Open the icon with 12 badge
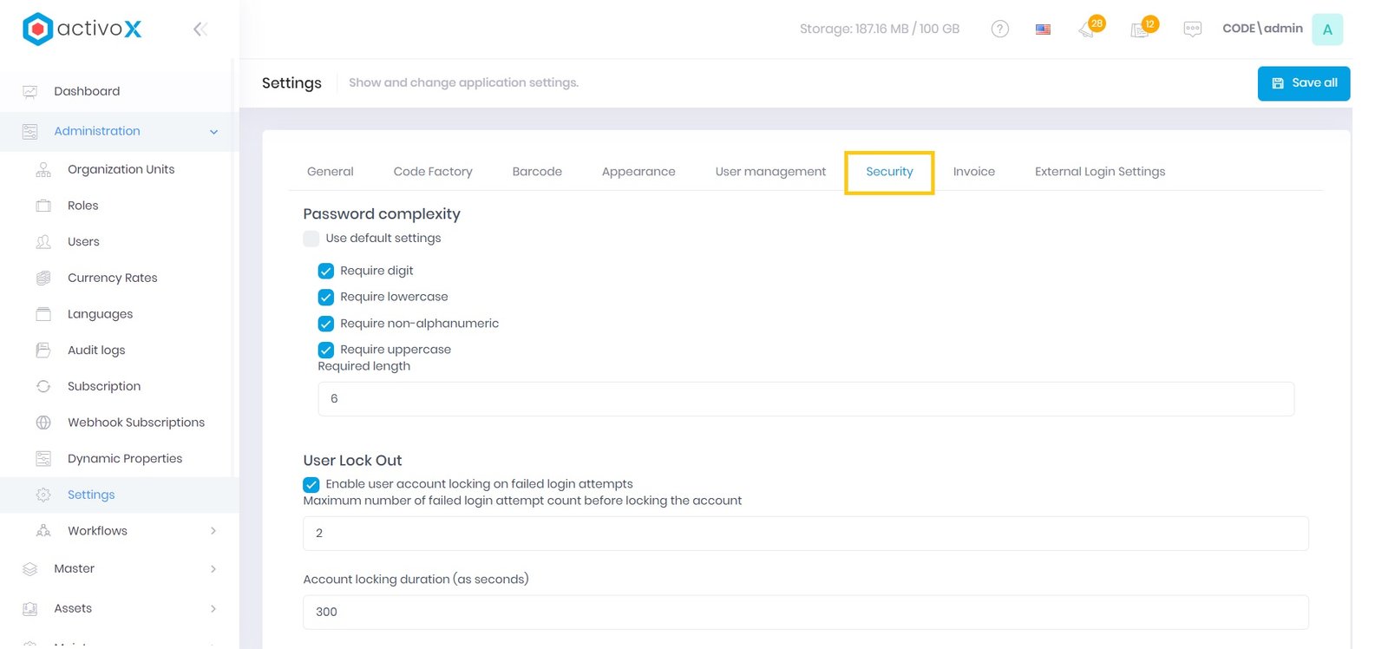 [x=1141, y=29]
